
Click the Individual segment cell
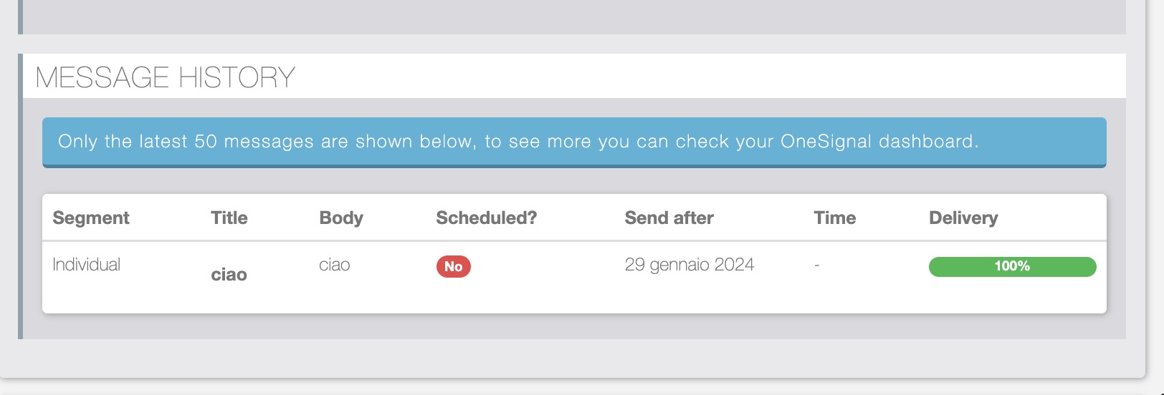click(87, 265)
